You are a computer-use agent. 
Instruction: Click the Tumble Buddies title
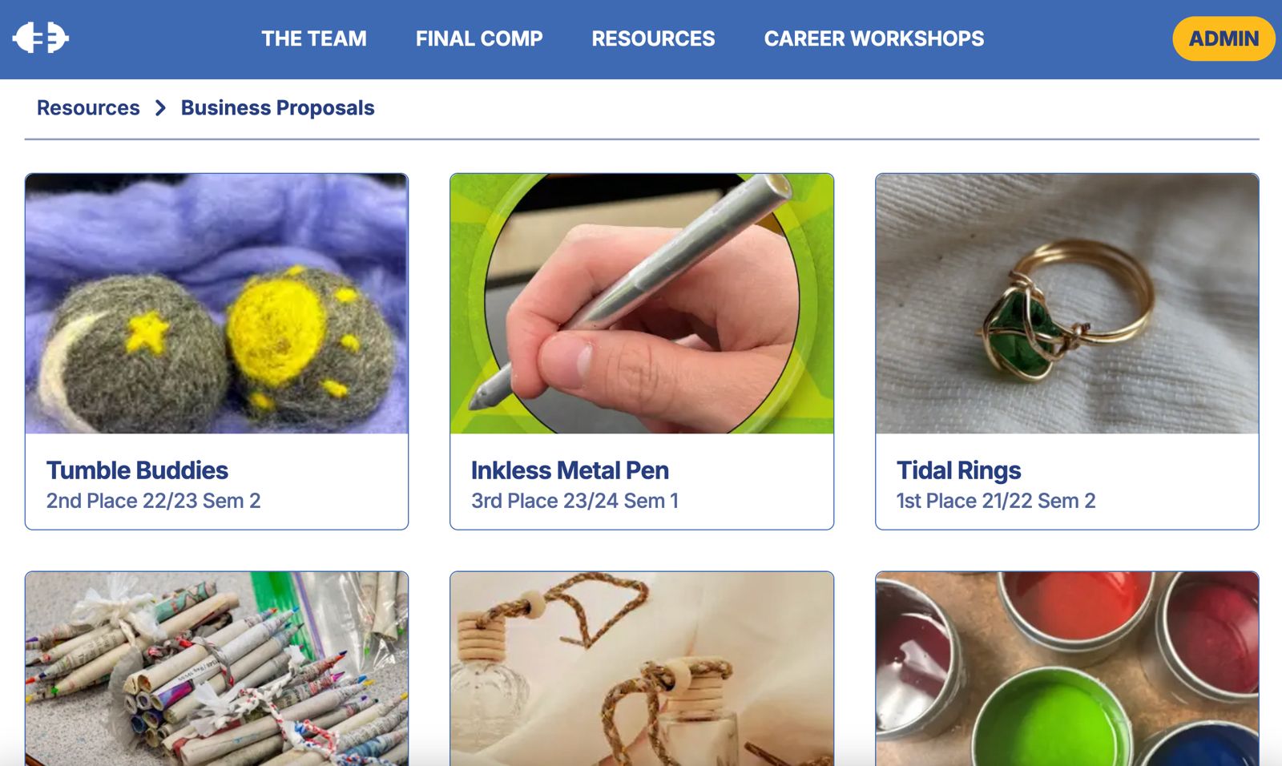click(x=137, y=470)
